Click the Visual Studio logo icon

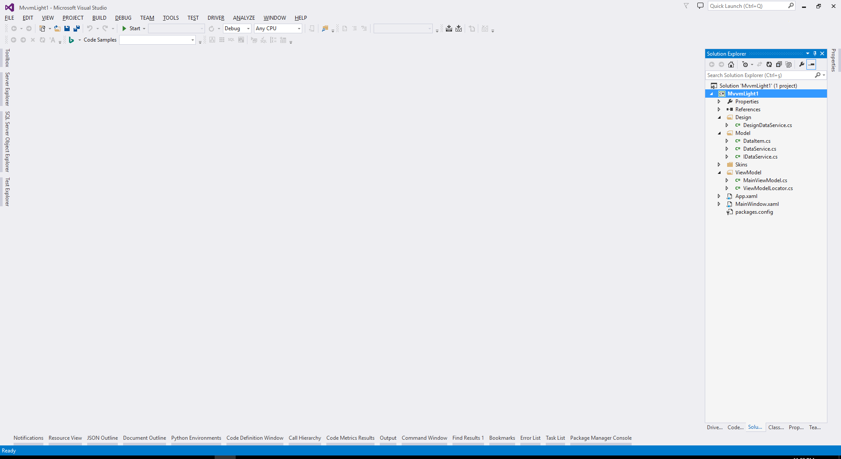point(9,7)
